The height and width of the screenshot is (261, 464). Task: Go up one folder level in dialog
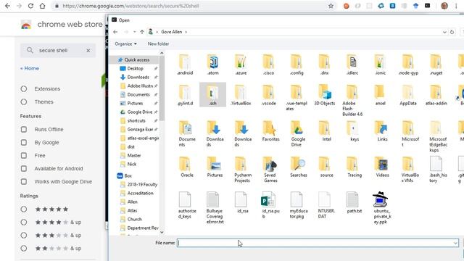[142, 32]
